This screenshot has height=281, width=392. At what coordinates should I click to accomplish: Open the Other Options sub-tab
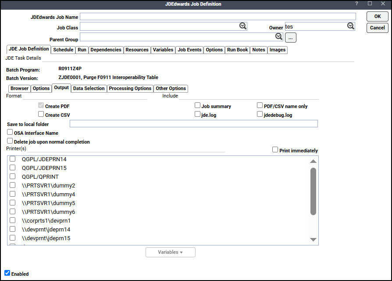coord(171,89)
